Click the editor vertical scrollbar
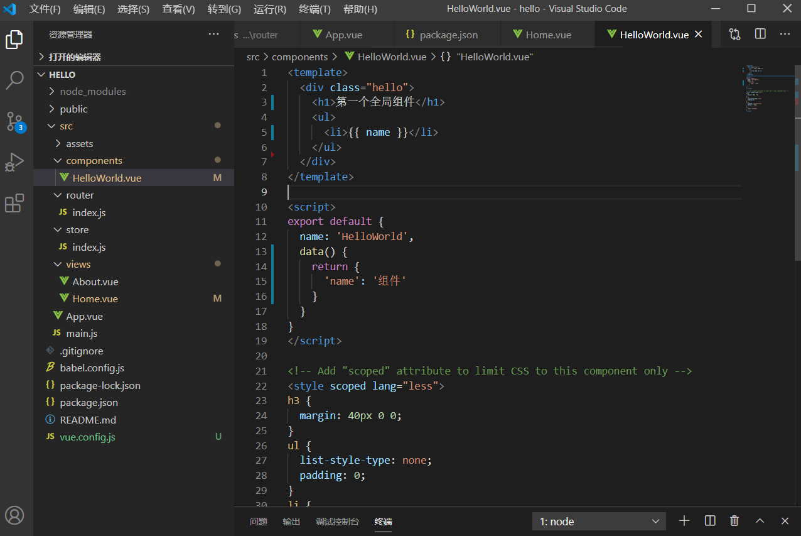 pyautogui.click(x=797, y=163)
